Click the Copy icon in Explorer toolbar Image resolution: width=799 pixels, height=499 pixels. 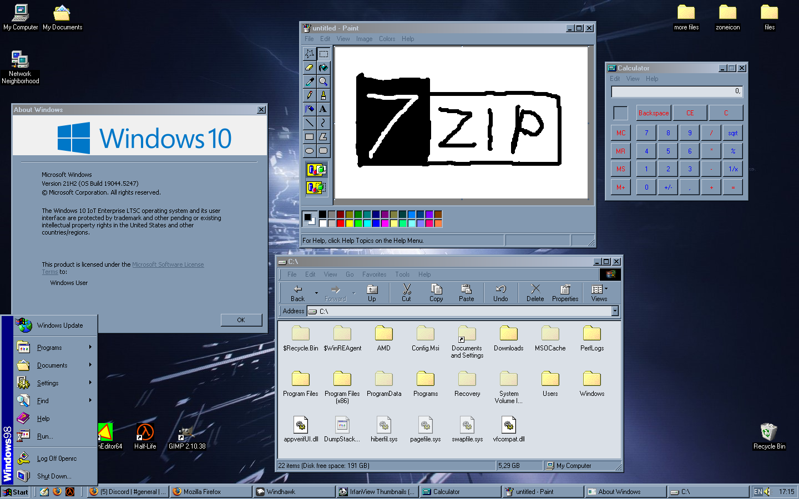(436, 293)
